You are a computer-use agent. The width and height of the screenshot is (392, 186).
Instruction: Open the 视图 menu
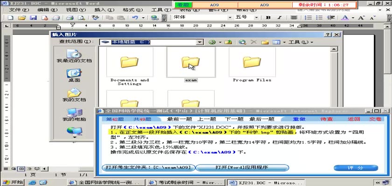point(76,10)
